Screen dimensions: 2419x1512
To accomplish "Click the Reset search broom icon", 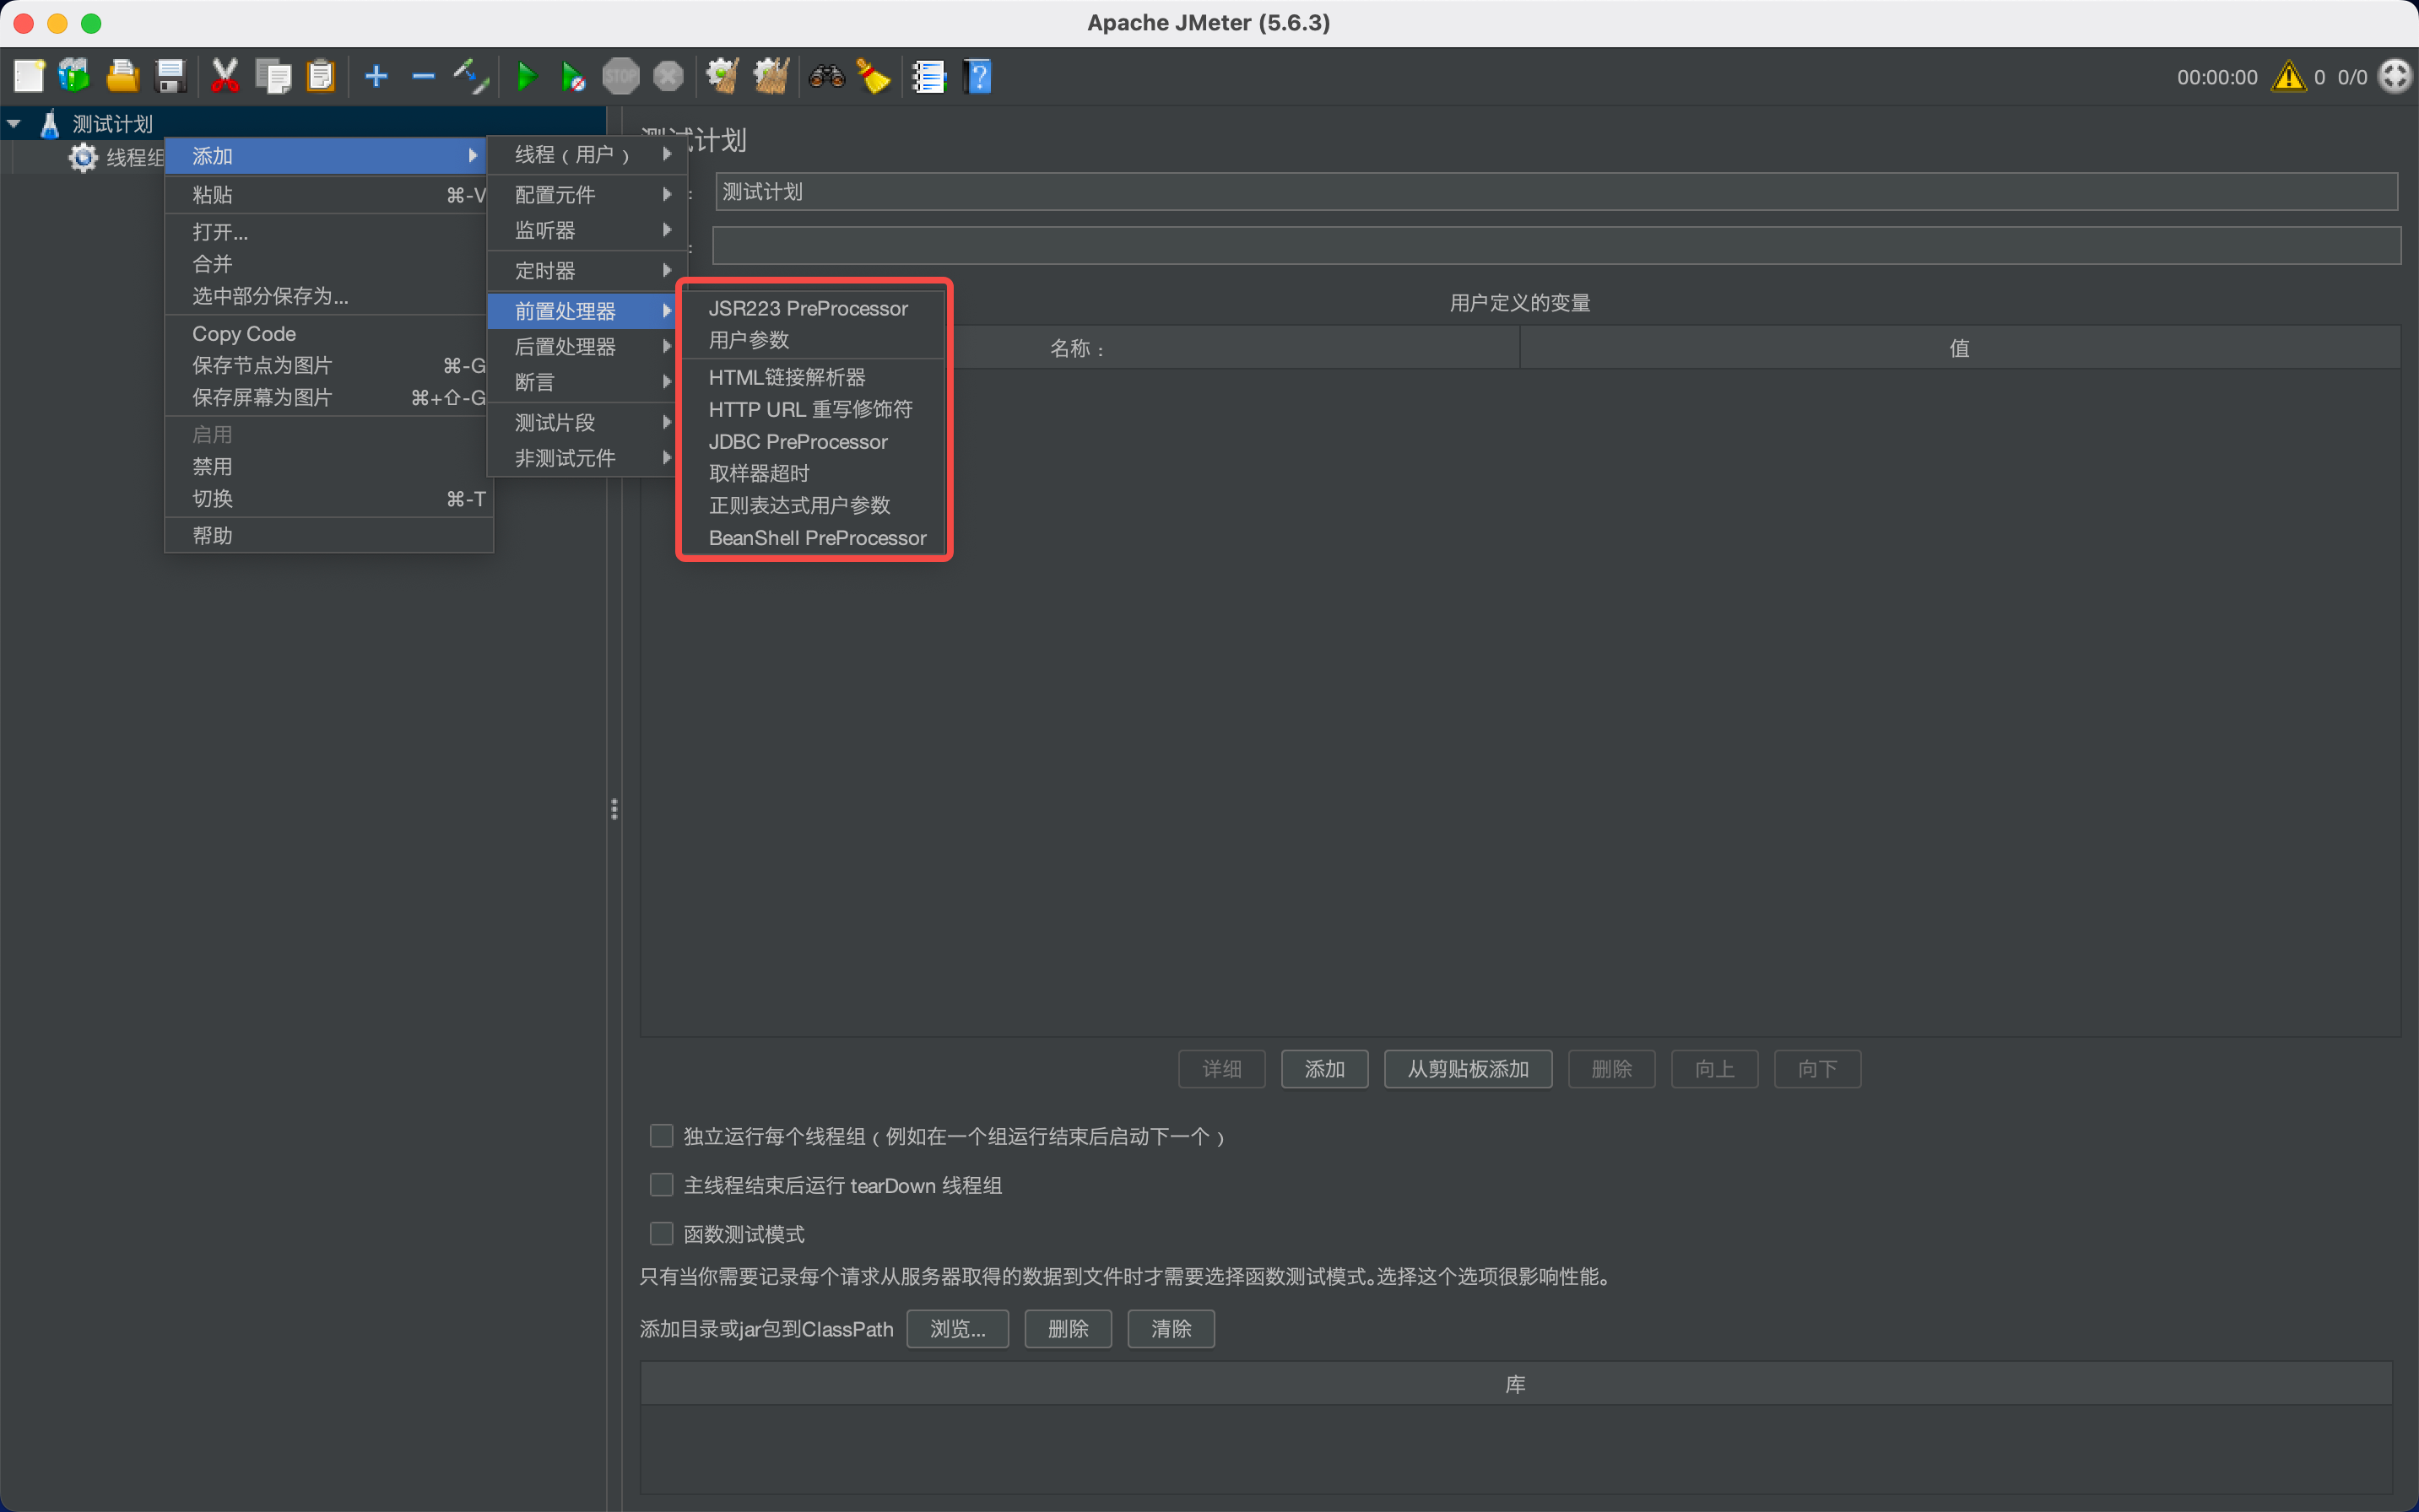I will click(x=874, y=76).
